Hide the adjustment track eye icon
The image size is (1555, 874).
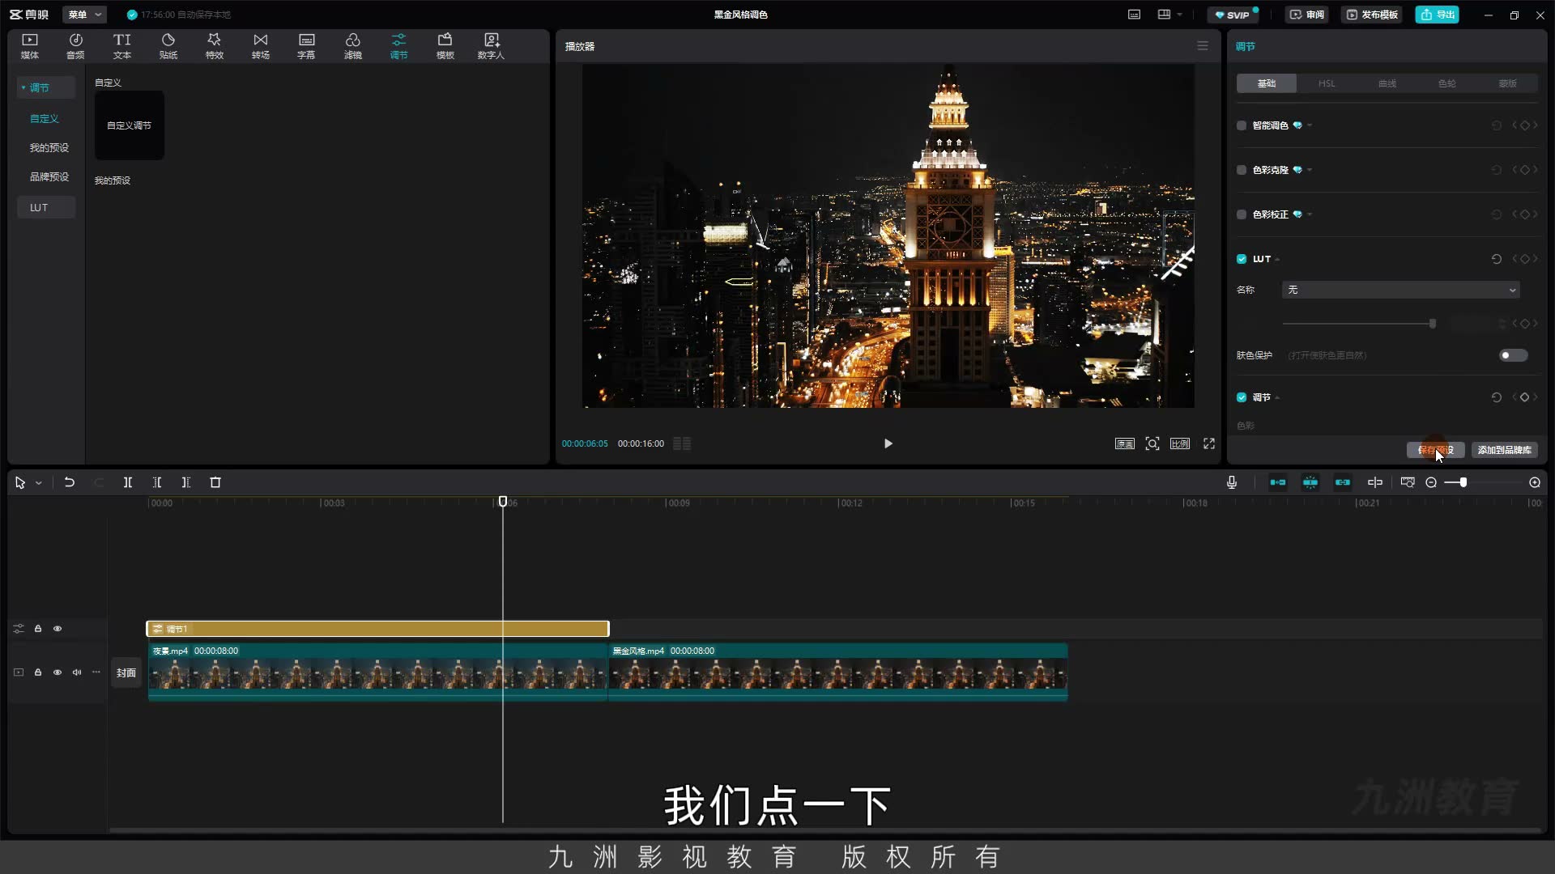coord(58,629)
